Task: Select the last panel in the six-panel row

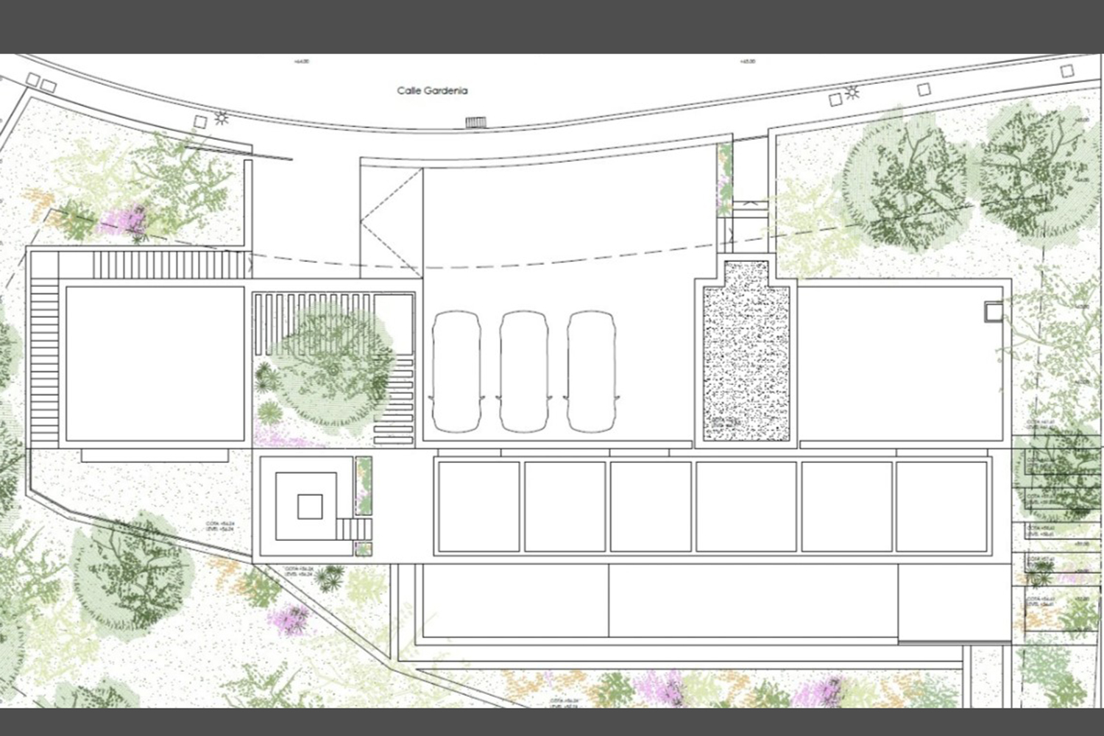Action: pyautogui.click(x=941, y=506)
